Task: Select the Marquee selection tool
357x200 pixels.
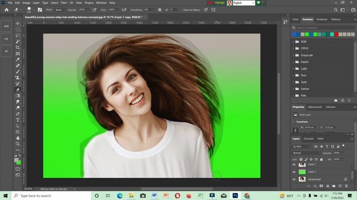Action: 18,29
